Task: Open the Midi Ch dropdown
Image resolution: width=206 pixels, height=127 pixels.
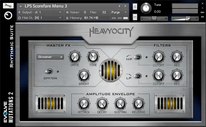Action: pos(40,18)
